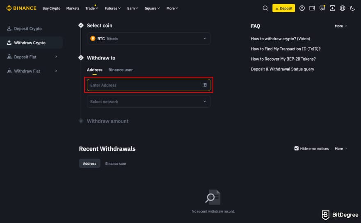Focus the Enter Address input field

[x=149, y=85]
